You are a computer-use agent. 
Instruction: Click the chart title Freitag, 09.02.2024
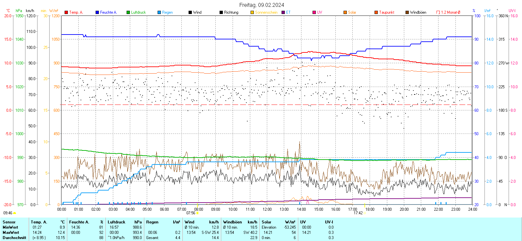261,5
